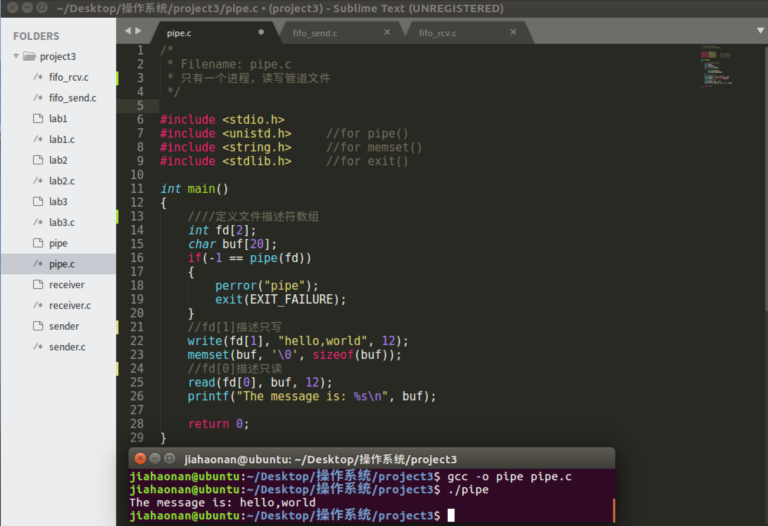Click terminal prompt input cursor

coord(451,515)
